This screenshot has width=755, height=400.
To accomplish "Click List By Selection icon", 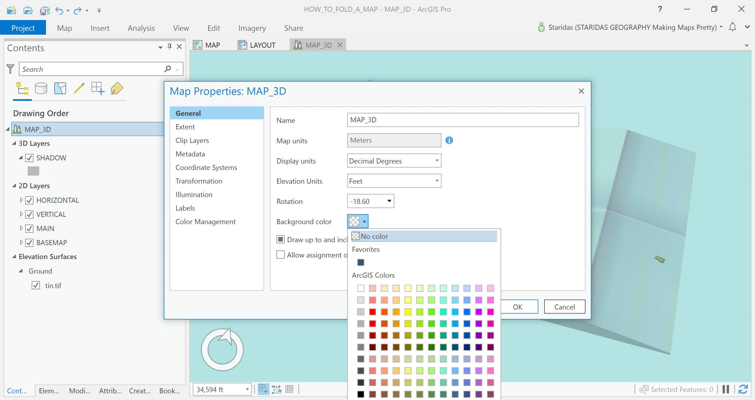I will 60,88.
